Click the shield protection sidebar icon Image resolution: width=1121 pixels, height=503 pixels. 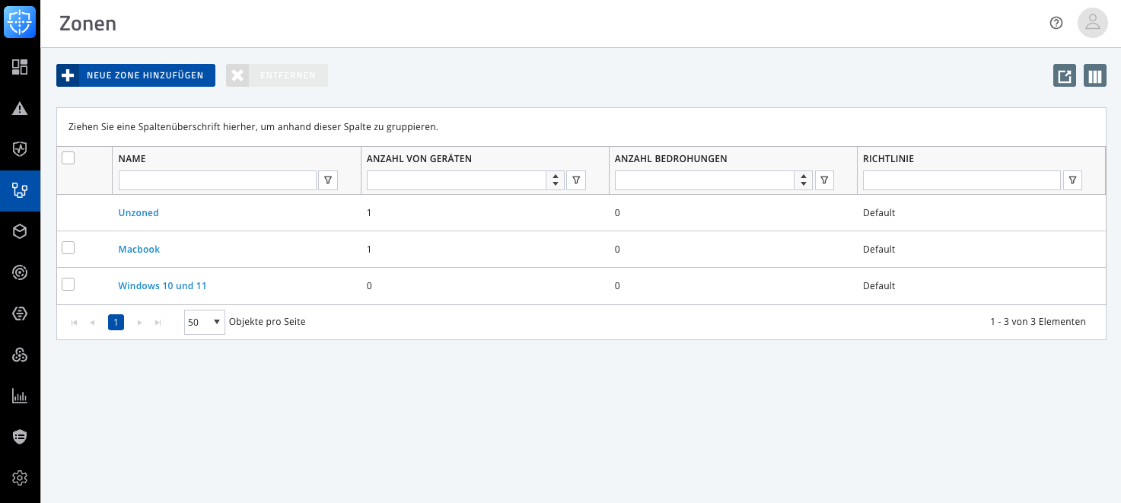[20, 149]
